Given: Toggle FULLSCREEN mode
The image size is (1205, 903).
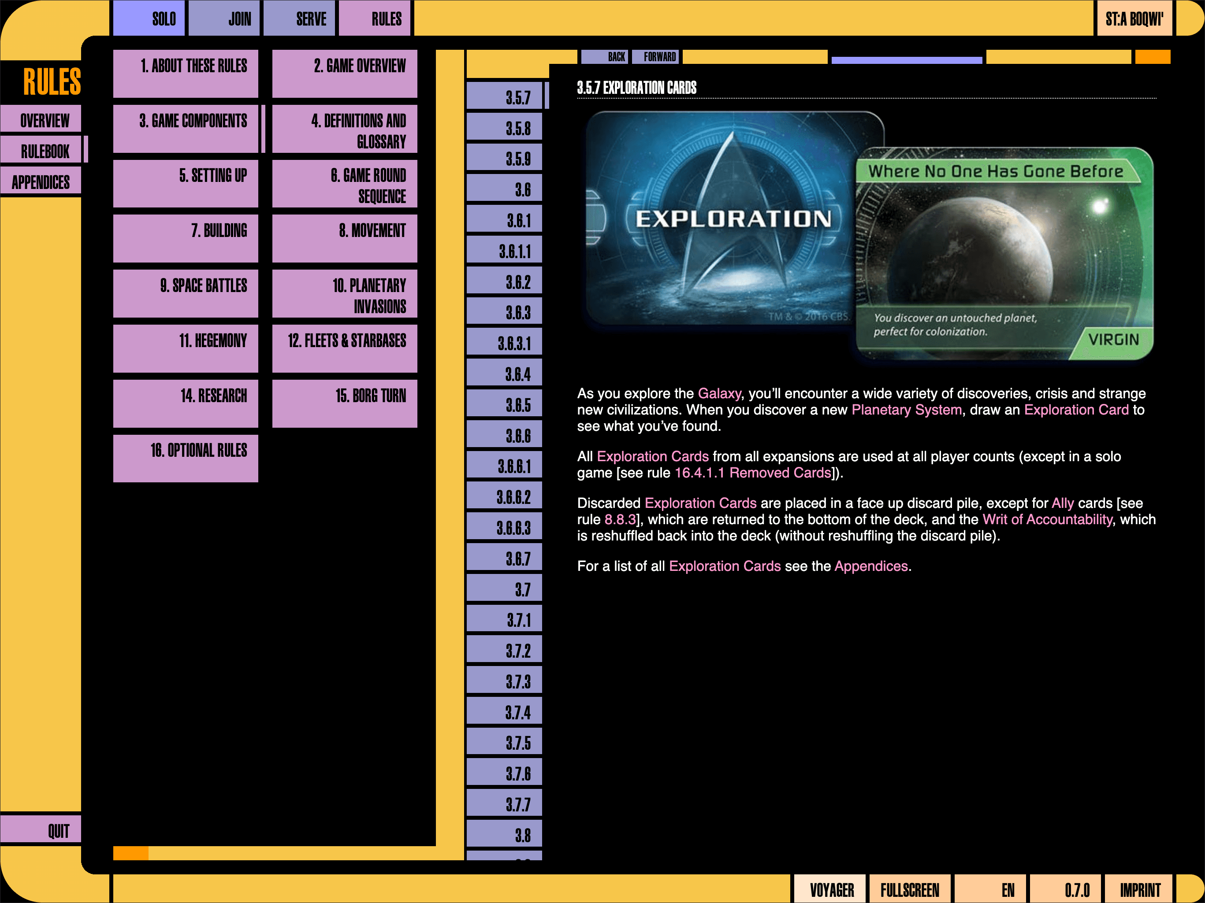Looking at the screenshot, I should (910, 889).
